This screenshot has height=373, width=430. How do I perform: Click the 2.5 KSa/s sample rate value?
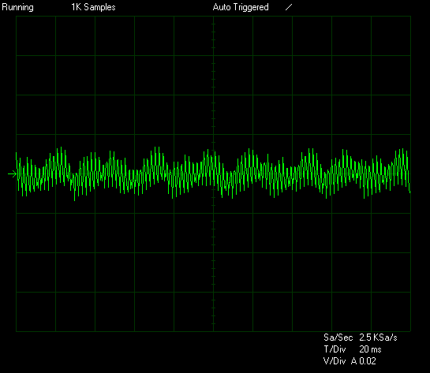(378, 338)
